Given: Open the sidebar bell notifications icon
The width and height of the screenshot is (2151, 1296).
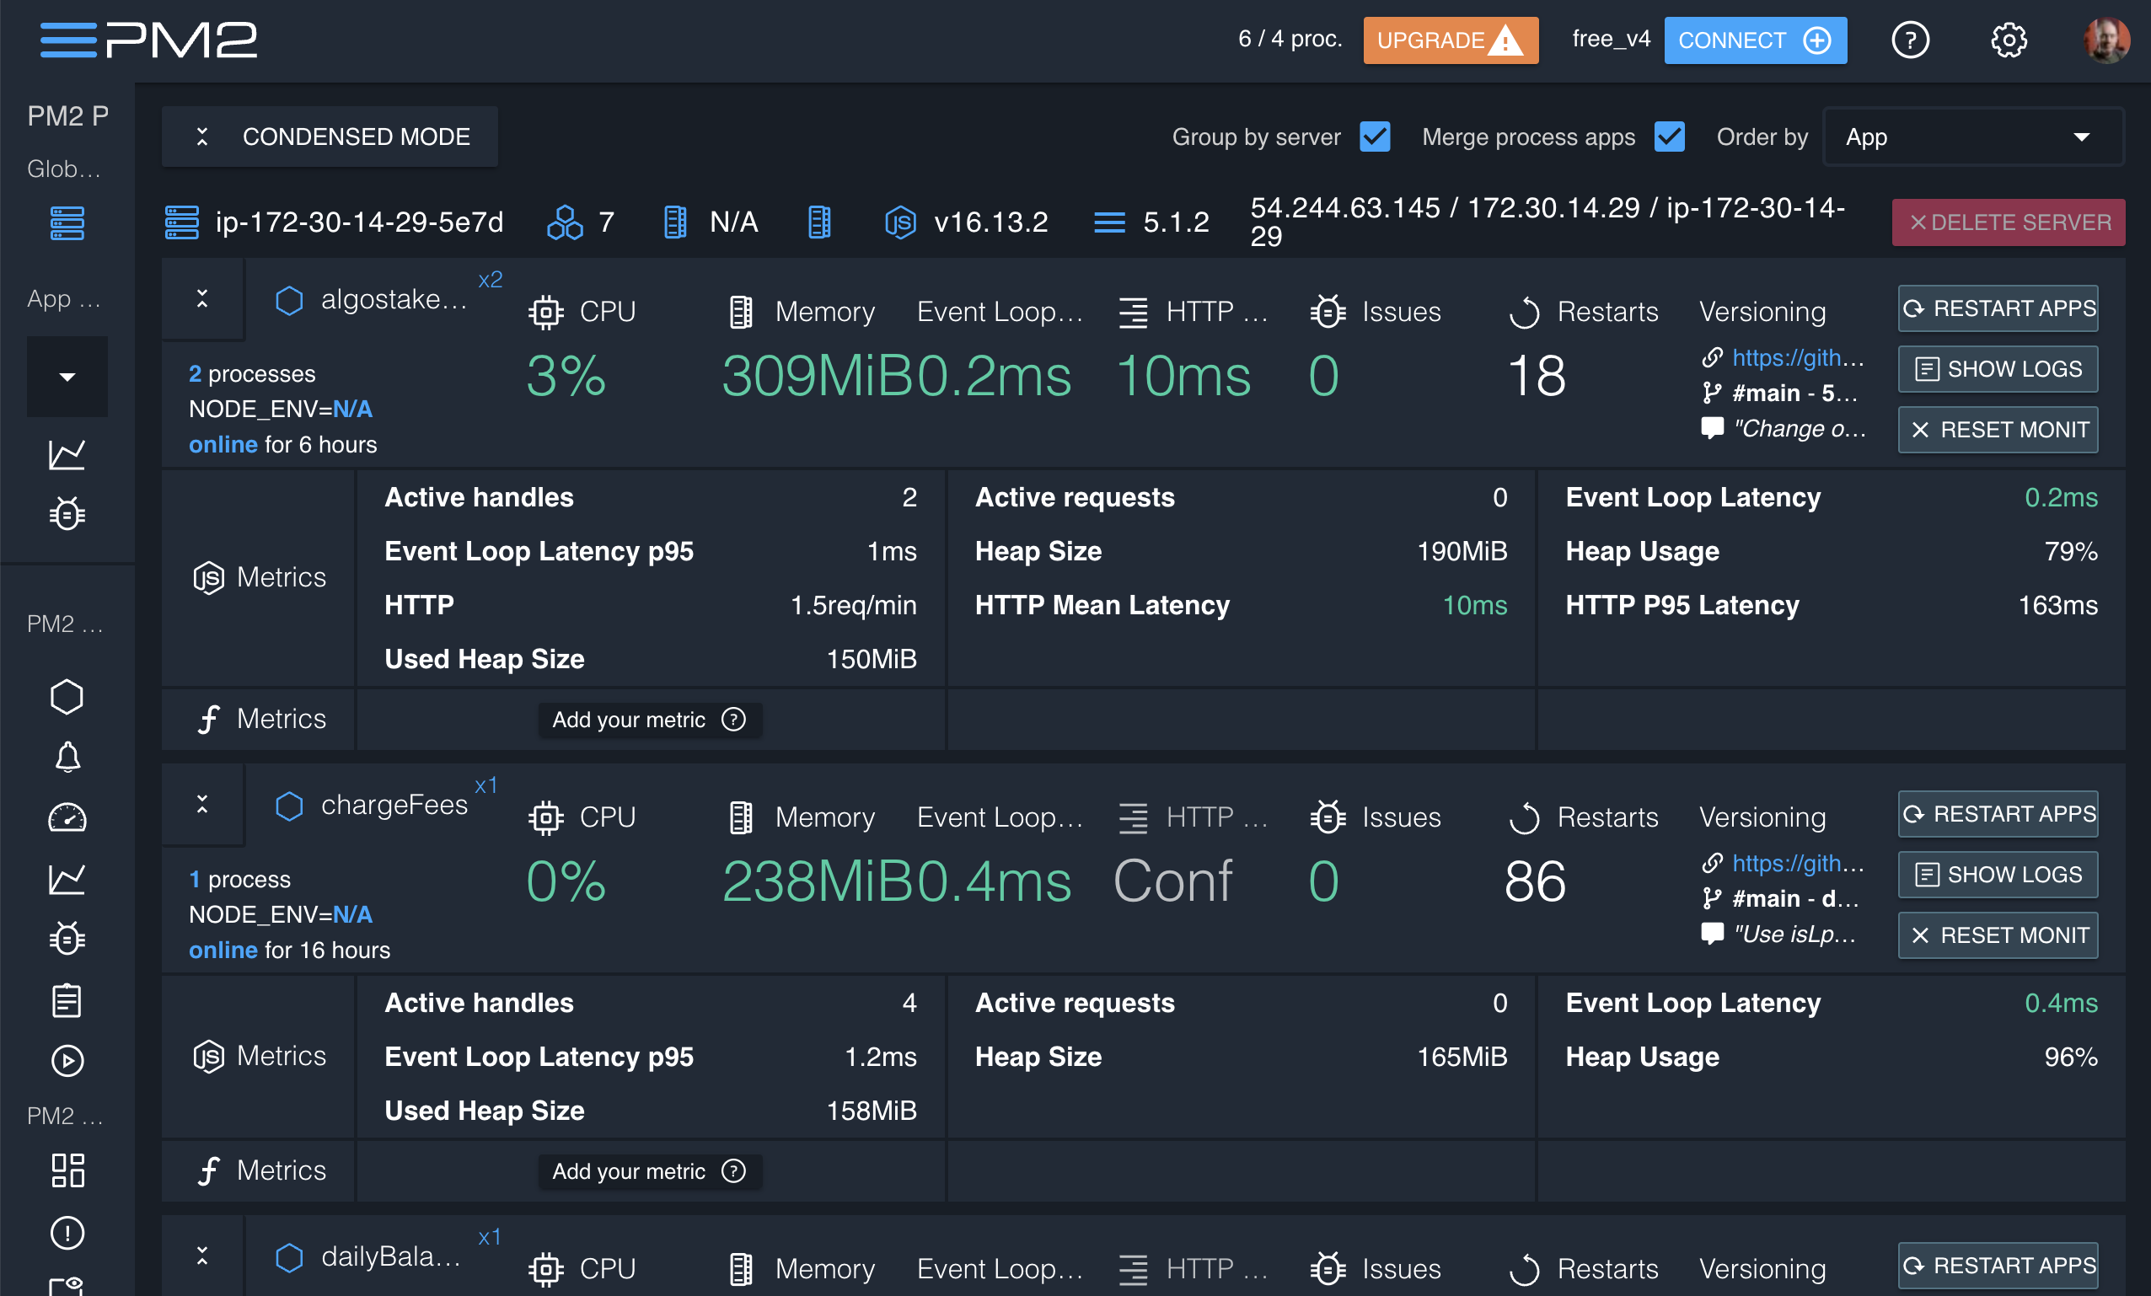Looking at the screenshot, I should point(67,757).
